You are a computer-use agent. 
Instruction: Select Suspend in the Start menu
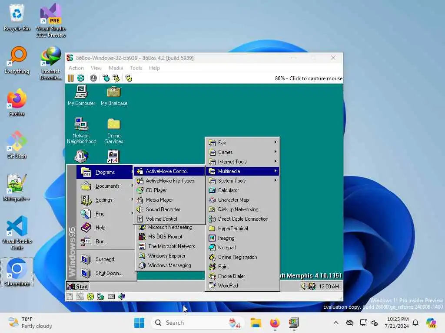coord(106,259)
